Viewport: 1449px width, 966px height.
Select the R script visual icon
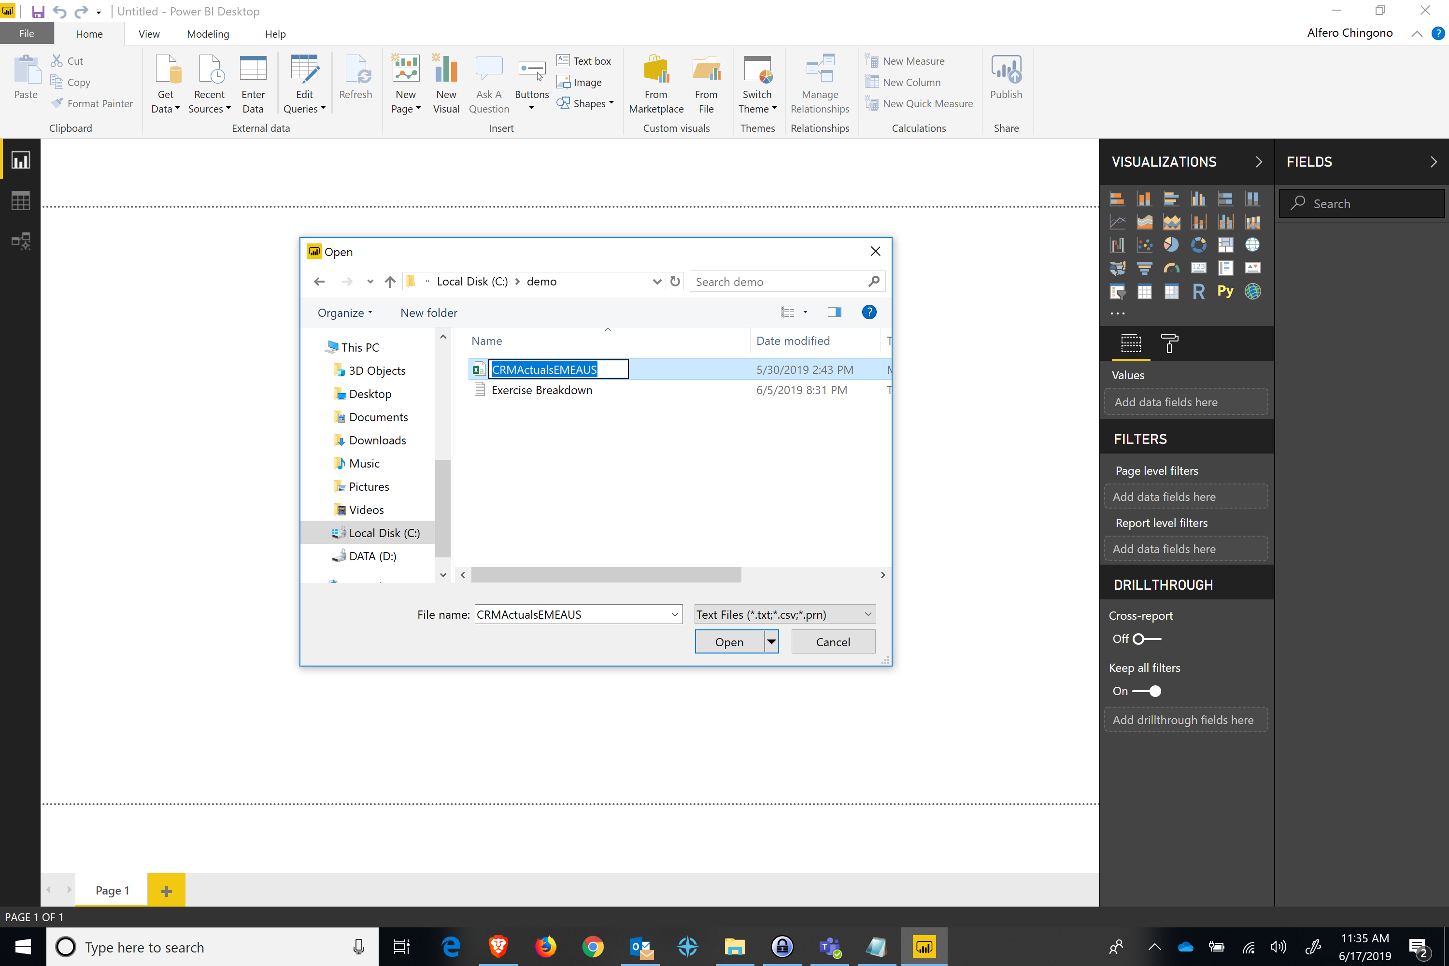click(1198, 291)
